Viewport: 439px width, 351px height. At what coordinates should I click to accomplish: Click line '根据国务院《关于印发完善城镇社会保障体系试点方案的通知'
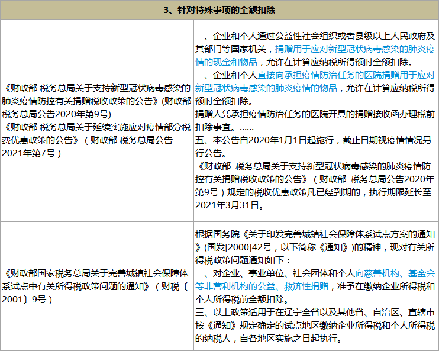click(x=315, y=234)
